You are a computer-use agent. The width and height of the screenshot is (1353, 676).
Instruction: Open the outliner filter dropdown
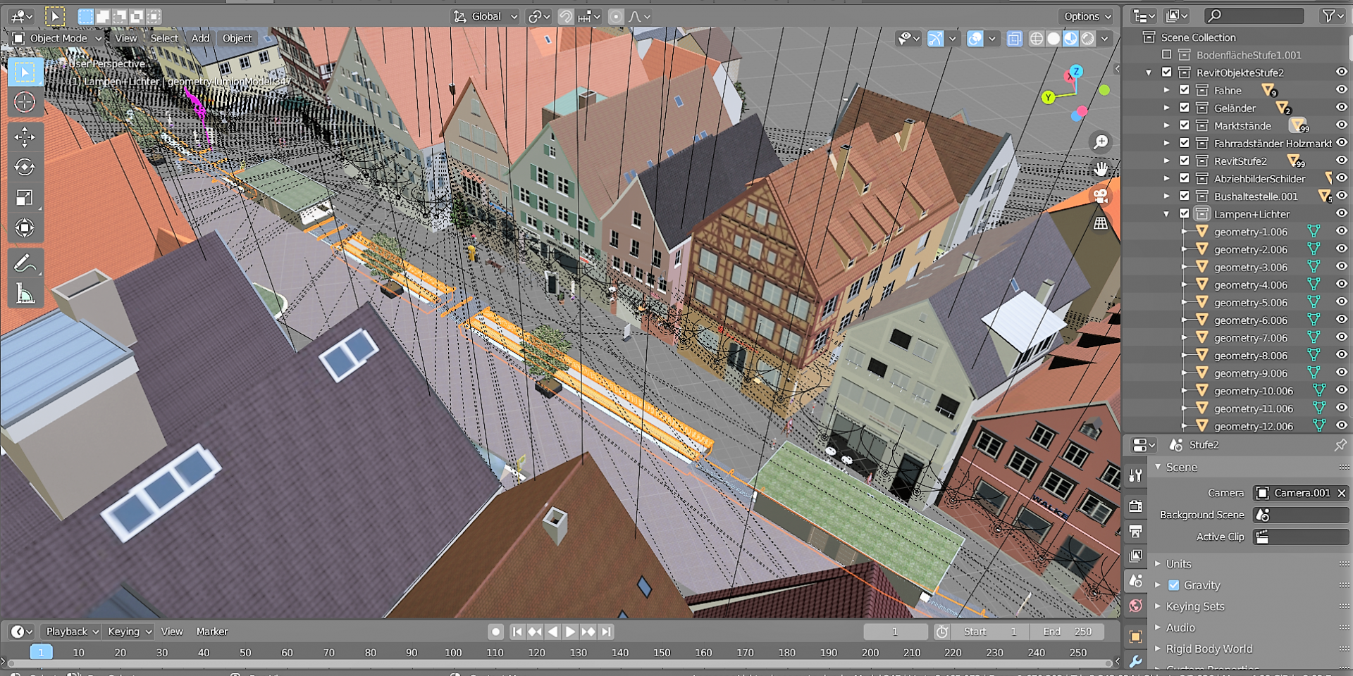coord(1333,15)
